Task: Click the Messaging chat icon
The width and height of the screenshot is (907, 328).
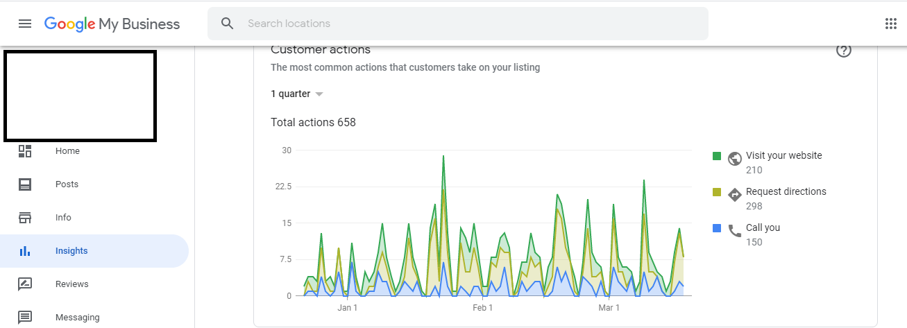Action: [25, 318]
